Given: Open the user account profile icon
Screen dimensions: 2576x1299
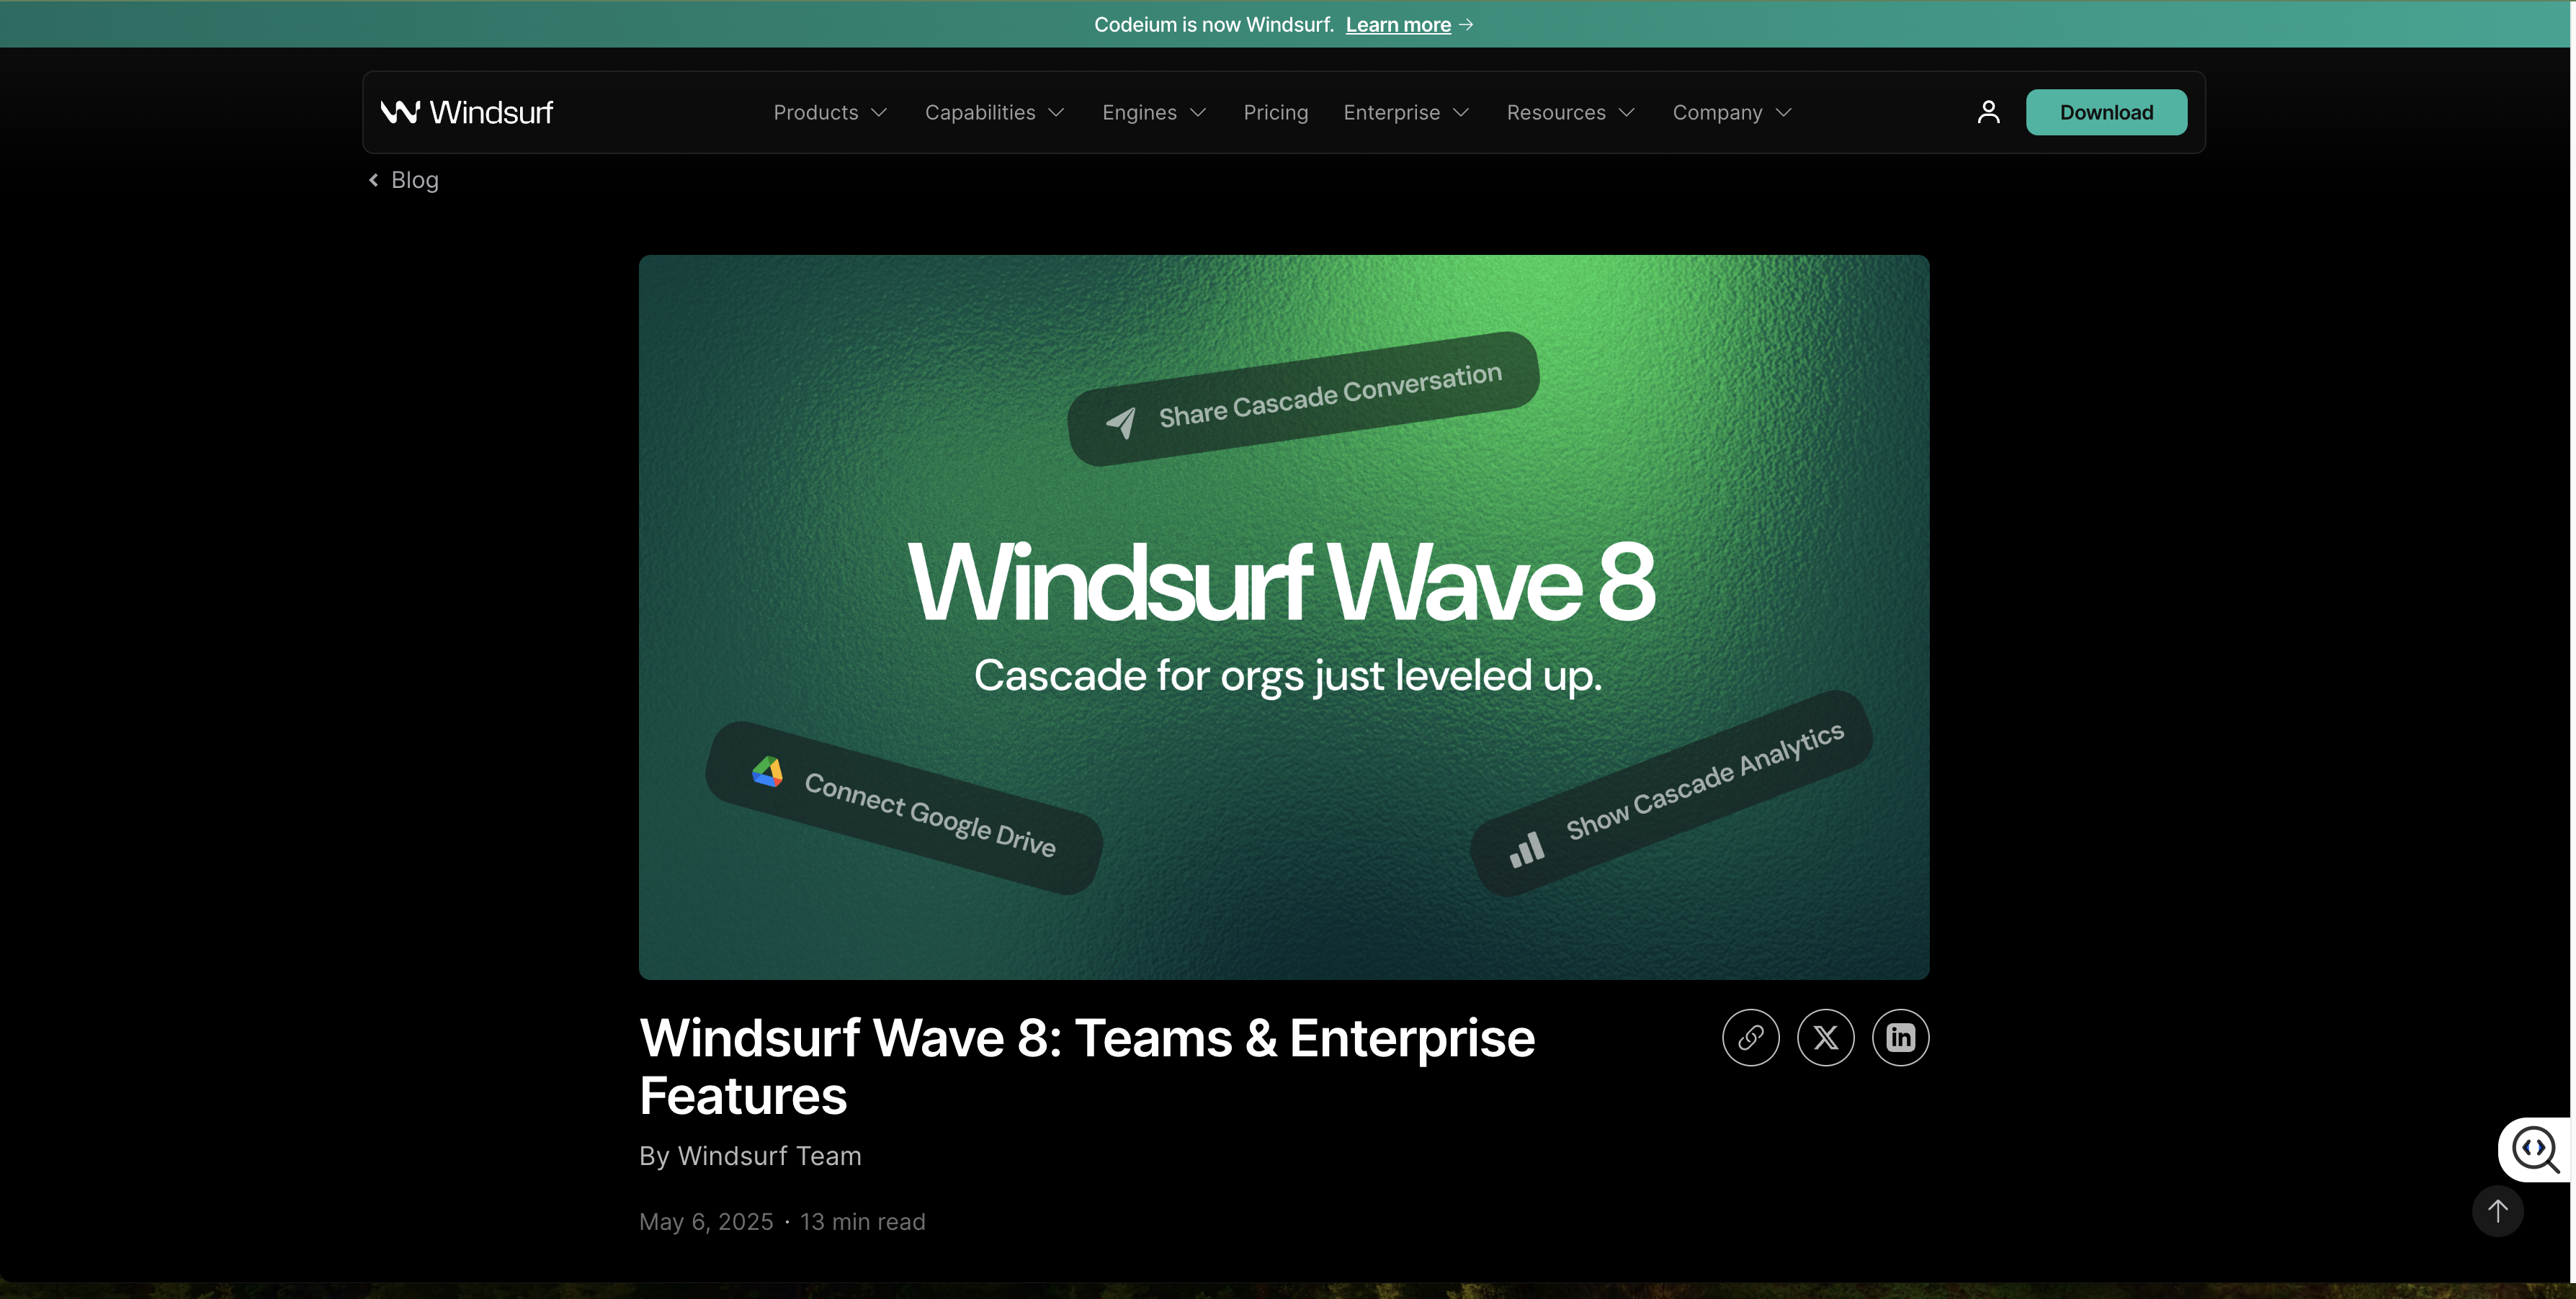Looking at the screenshot, I should (1988, 112).
